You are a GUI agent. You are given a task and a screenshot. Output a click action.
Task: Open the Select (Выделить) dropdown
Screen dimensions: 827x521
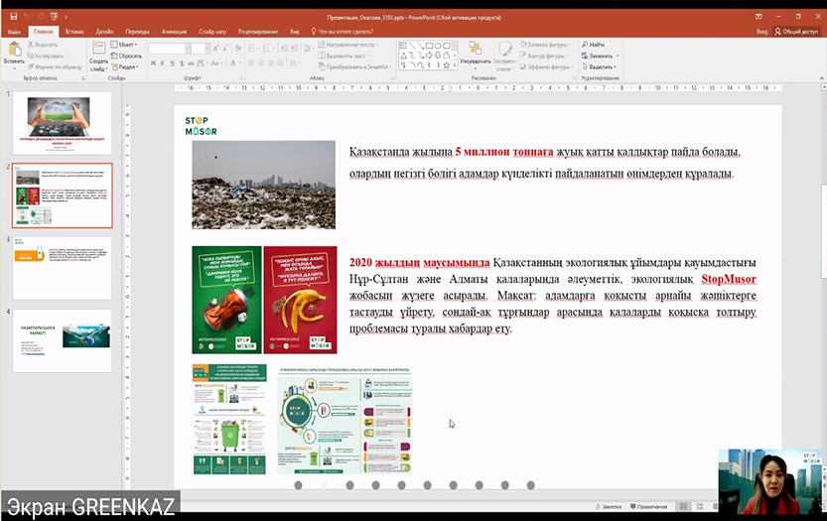tap(600, 67)
